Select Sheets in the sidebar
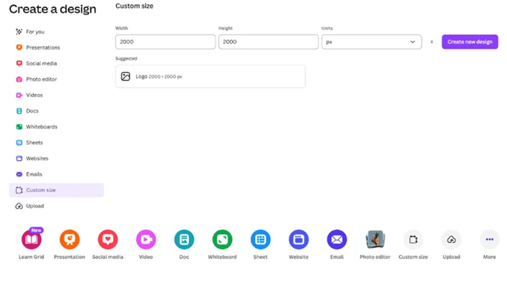 click(56, 142)
